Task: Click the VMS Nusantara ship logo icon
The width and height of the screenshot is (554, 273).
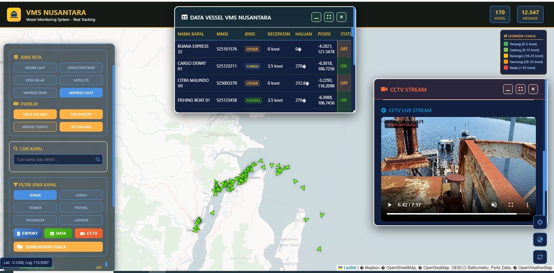Action: tap(14, 15)
